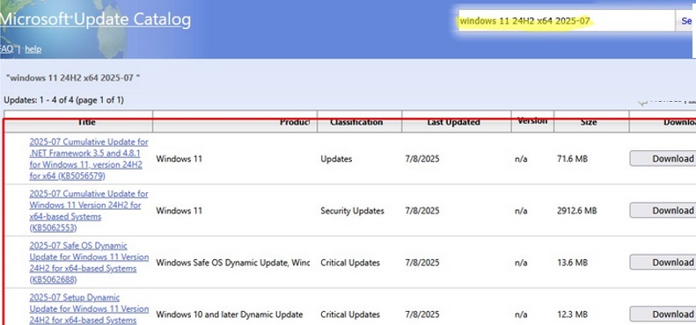The height and width of the screenshot is (325, 696).
Task: Open the KB5062553 cumulative update link
Action: 89,211
